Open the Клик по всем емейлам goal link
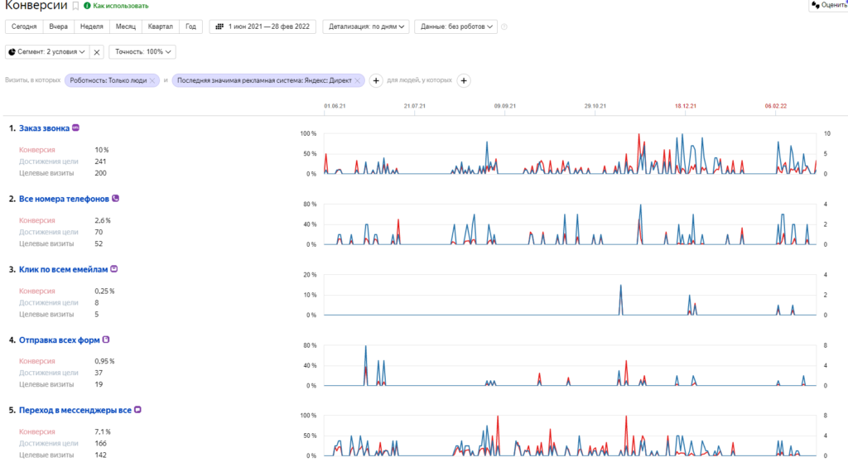Screen dimensions: 848x467 (63, 269)
